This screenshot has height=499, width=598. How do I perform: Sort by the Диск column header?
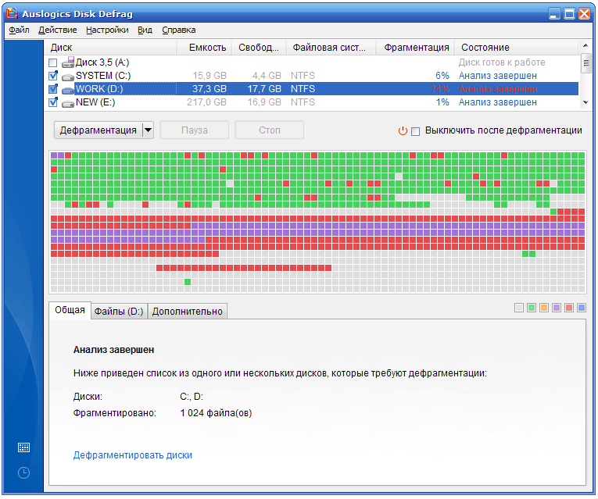tap(110, 48)
